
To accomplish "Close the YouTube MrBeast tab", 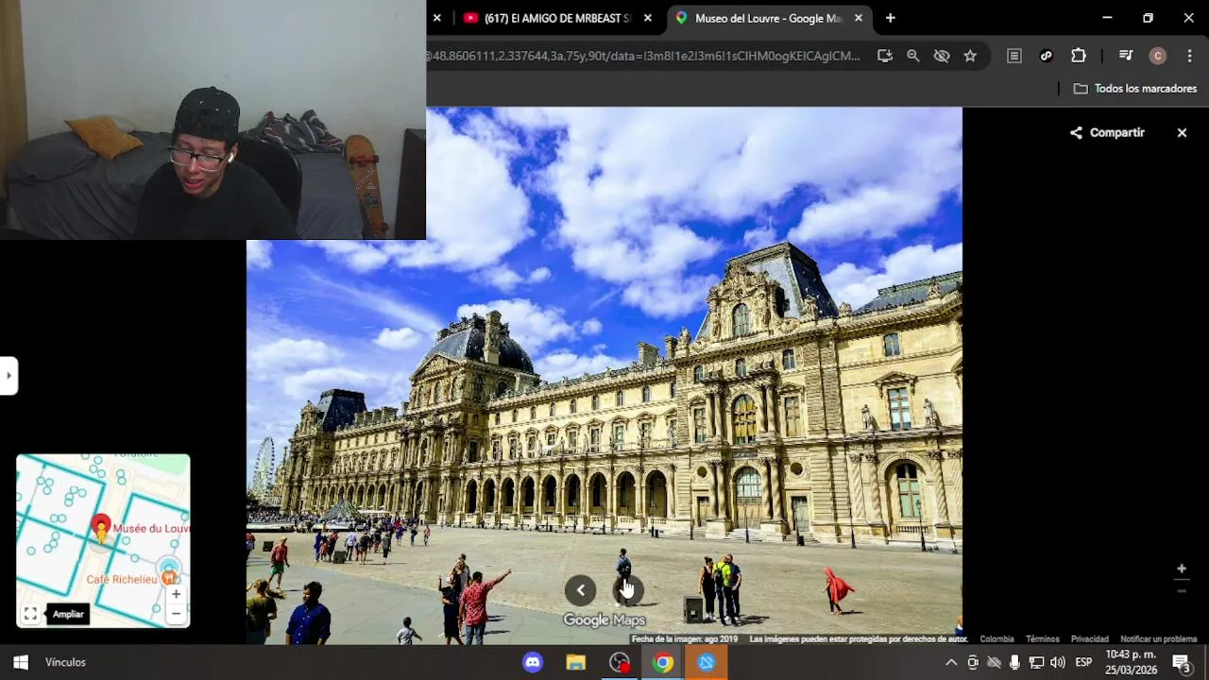I will coord(648,18).
